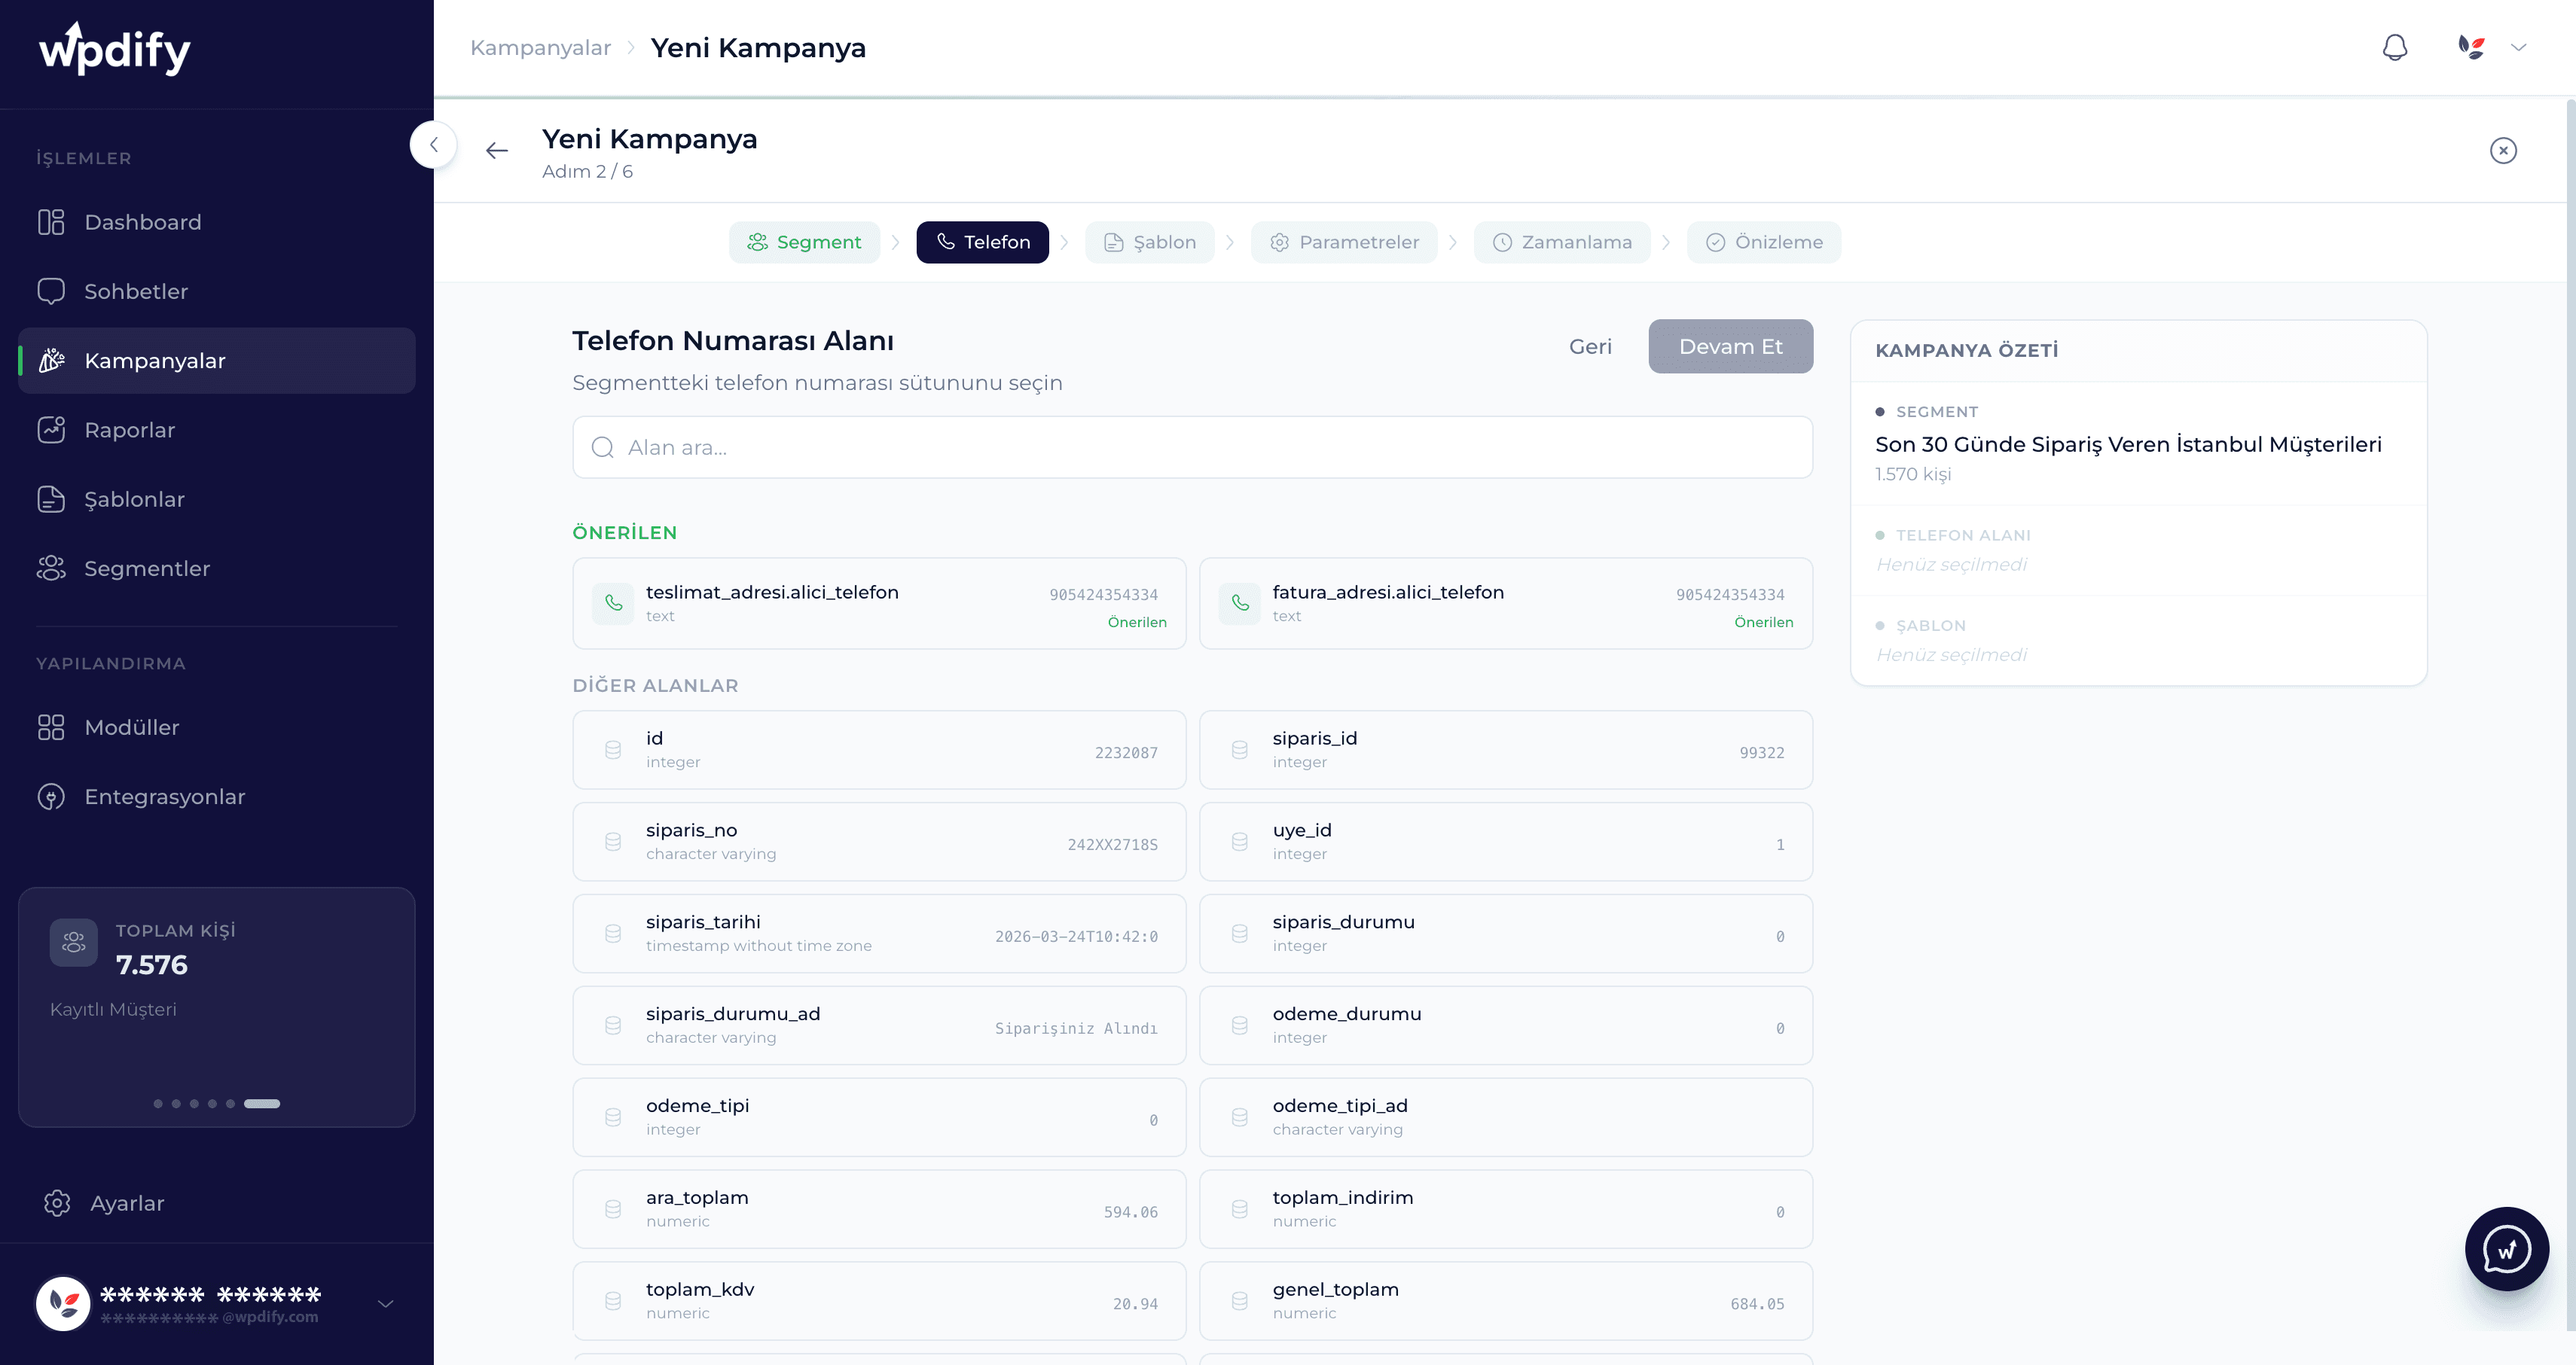This screenshot has height=1365, width=2576.
Task: Click the search magnifier icon
Action: (602, 448)
